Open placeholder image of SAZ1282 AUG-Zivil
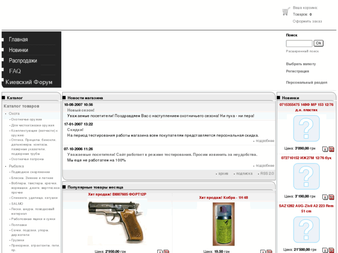The width and height of the screenshot is (338, 253). pos(306,230)
